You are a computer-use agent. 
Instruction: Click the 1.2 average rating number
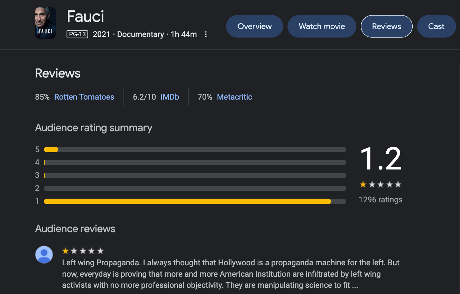coord(380,158)
